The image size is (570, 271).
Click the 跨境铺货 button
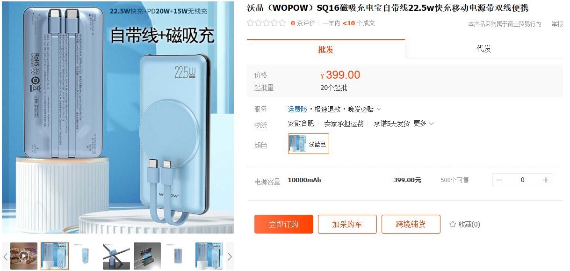click(x=411, y=224)
